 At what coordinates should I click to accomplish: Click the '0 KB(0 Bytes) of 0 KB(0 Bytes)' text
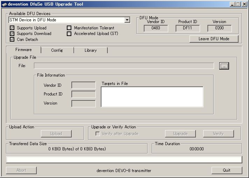(77, 149)
